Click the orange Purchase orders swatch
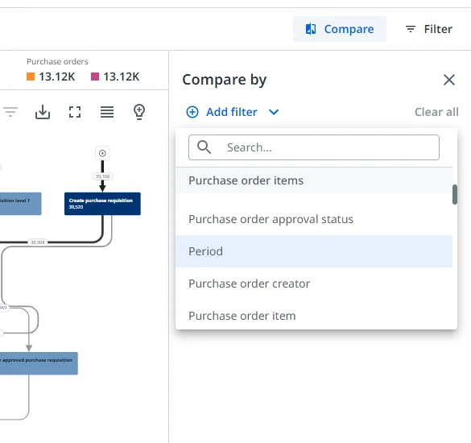 31,77
